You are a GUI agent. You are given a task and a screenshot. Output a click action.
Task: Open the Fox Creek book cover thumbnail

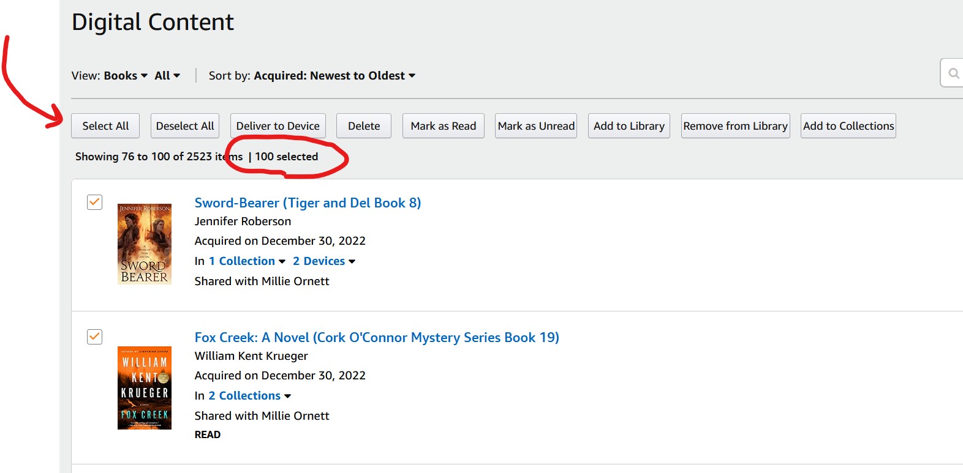point(145,388)
